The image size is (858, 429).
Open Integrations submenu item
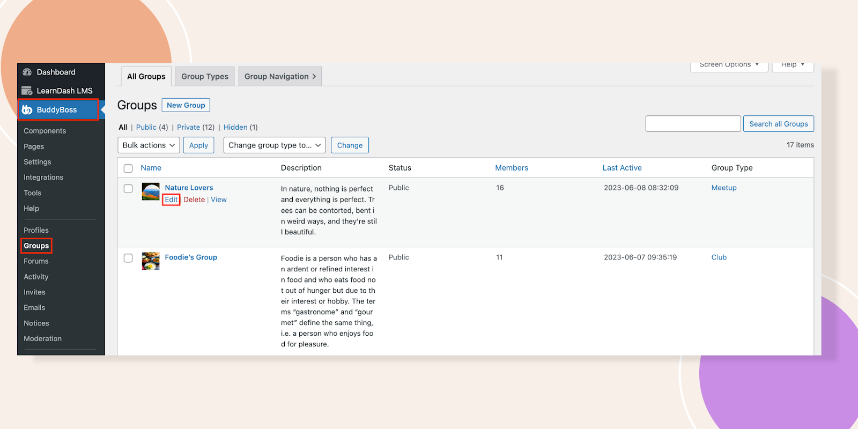43,177
